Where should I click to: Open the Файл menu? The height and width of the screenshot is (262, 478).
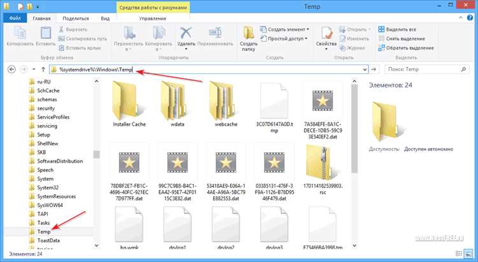(x=15, y=18)
